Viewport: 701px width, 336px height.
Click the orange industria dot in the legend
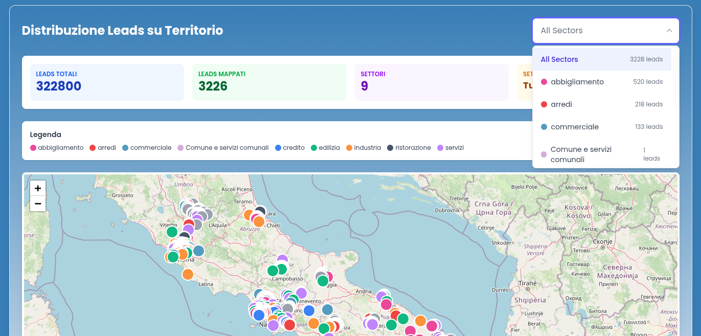click(x=350, y=147)
